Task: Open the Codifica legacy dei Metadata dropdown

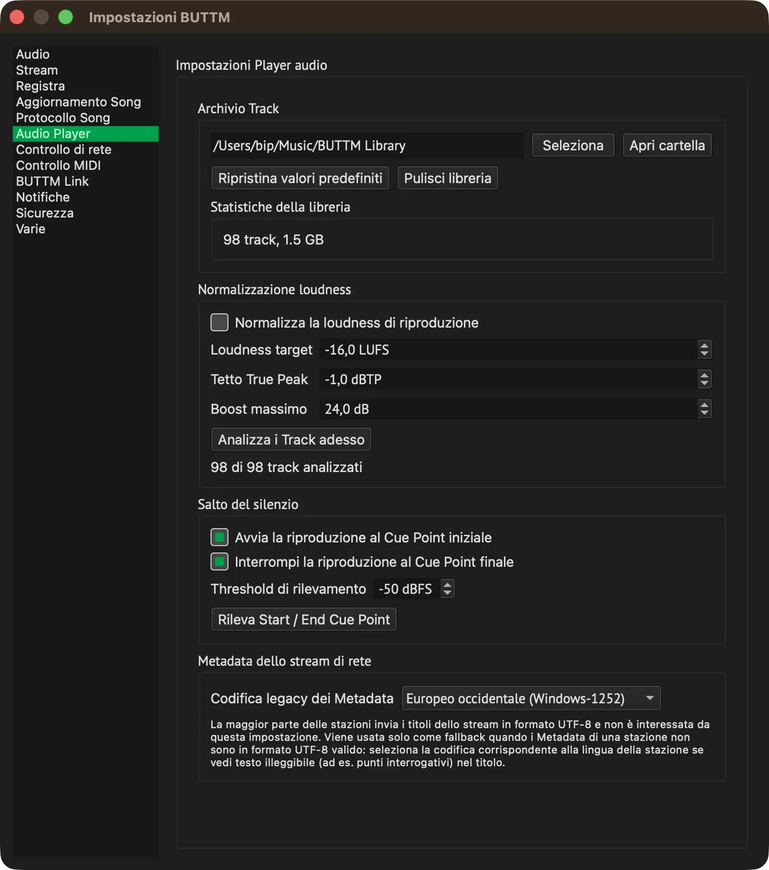Action: coord(531,699)
